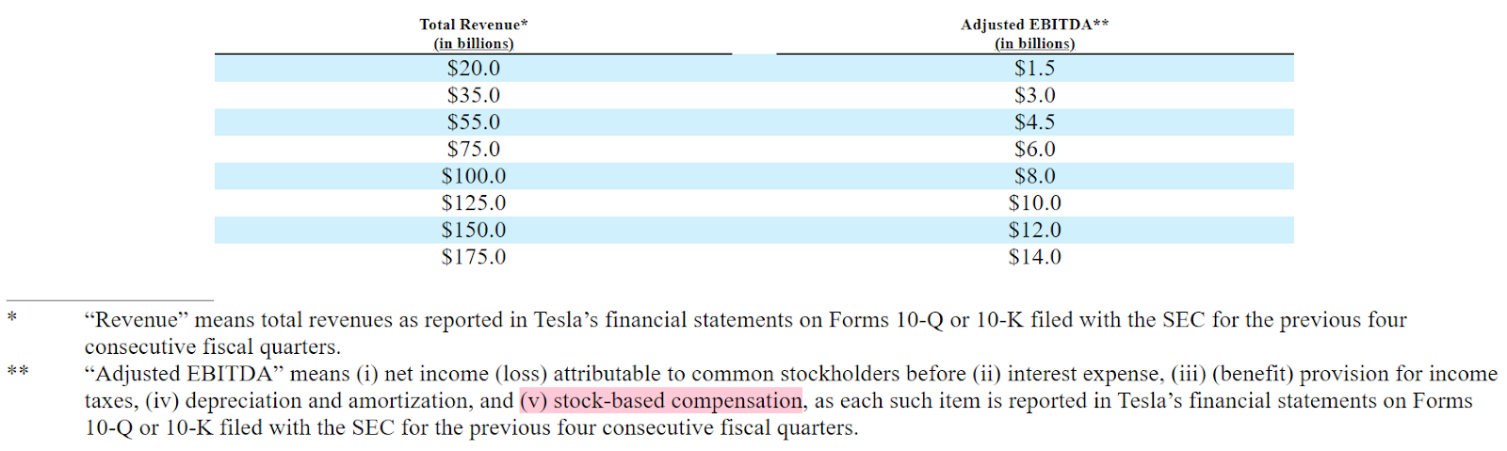Click the $75.0 revenue value
1507x451 pixels.
tap(473, 149)
